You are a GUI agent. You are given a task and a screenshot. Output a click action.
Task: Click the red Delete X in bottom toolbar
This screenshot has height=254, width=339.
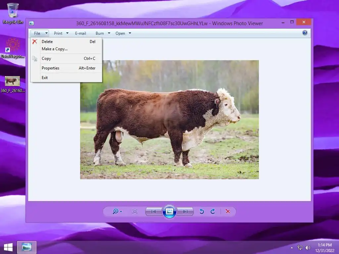tap(228, 211)
